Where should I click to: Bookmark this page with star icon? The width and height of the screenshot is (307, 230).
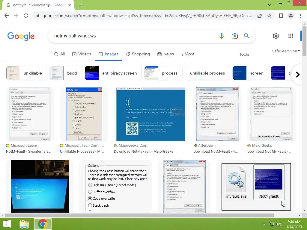click(x=269, y=16)
